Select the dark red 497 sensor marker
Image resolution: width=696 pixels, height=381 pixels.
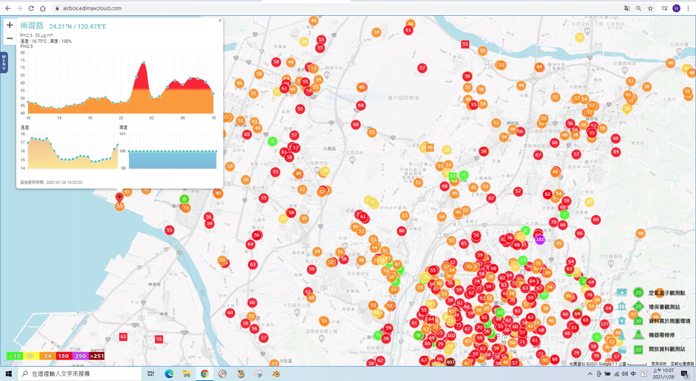450,362
